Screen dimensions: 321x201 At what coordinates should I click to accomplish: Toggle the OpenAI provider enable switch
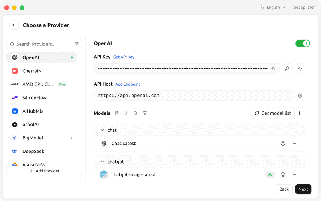pyautogui.click(x=303, y=43)
